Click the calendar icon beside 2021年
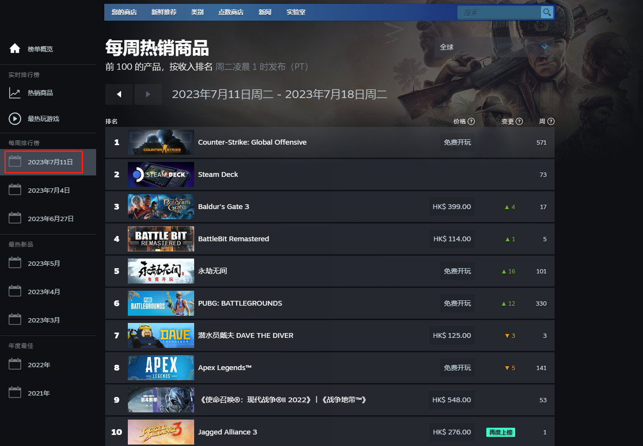The height and width of the screenshot is (446, 643). pyautogui.click(x=15, y=393)
